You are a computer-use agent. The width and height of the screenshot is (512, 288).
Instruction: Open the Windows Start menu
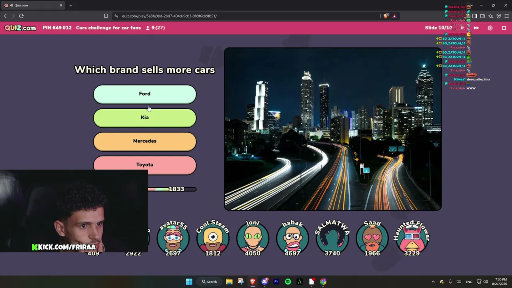(x=189, y=282)
